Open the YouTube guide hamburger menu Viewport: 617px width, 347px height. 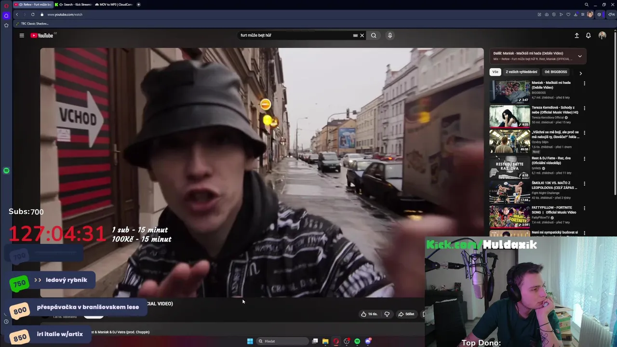[x=22, y=35]
